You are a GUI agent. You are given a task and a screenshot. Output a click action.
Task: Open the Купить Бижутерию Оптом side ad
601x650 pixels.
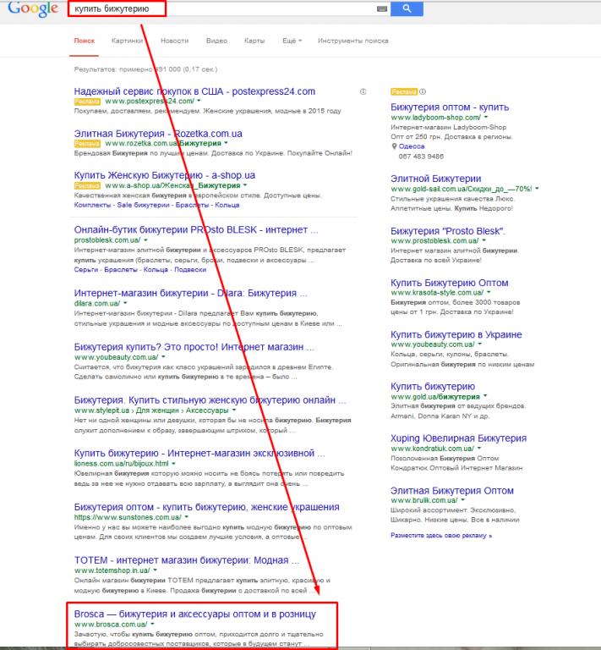point(450,283)
